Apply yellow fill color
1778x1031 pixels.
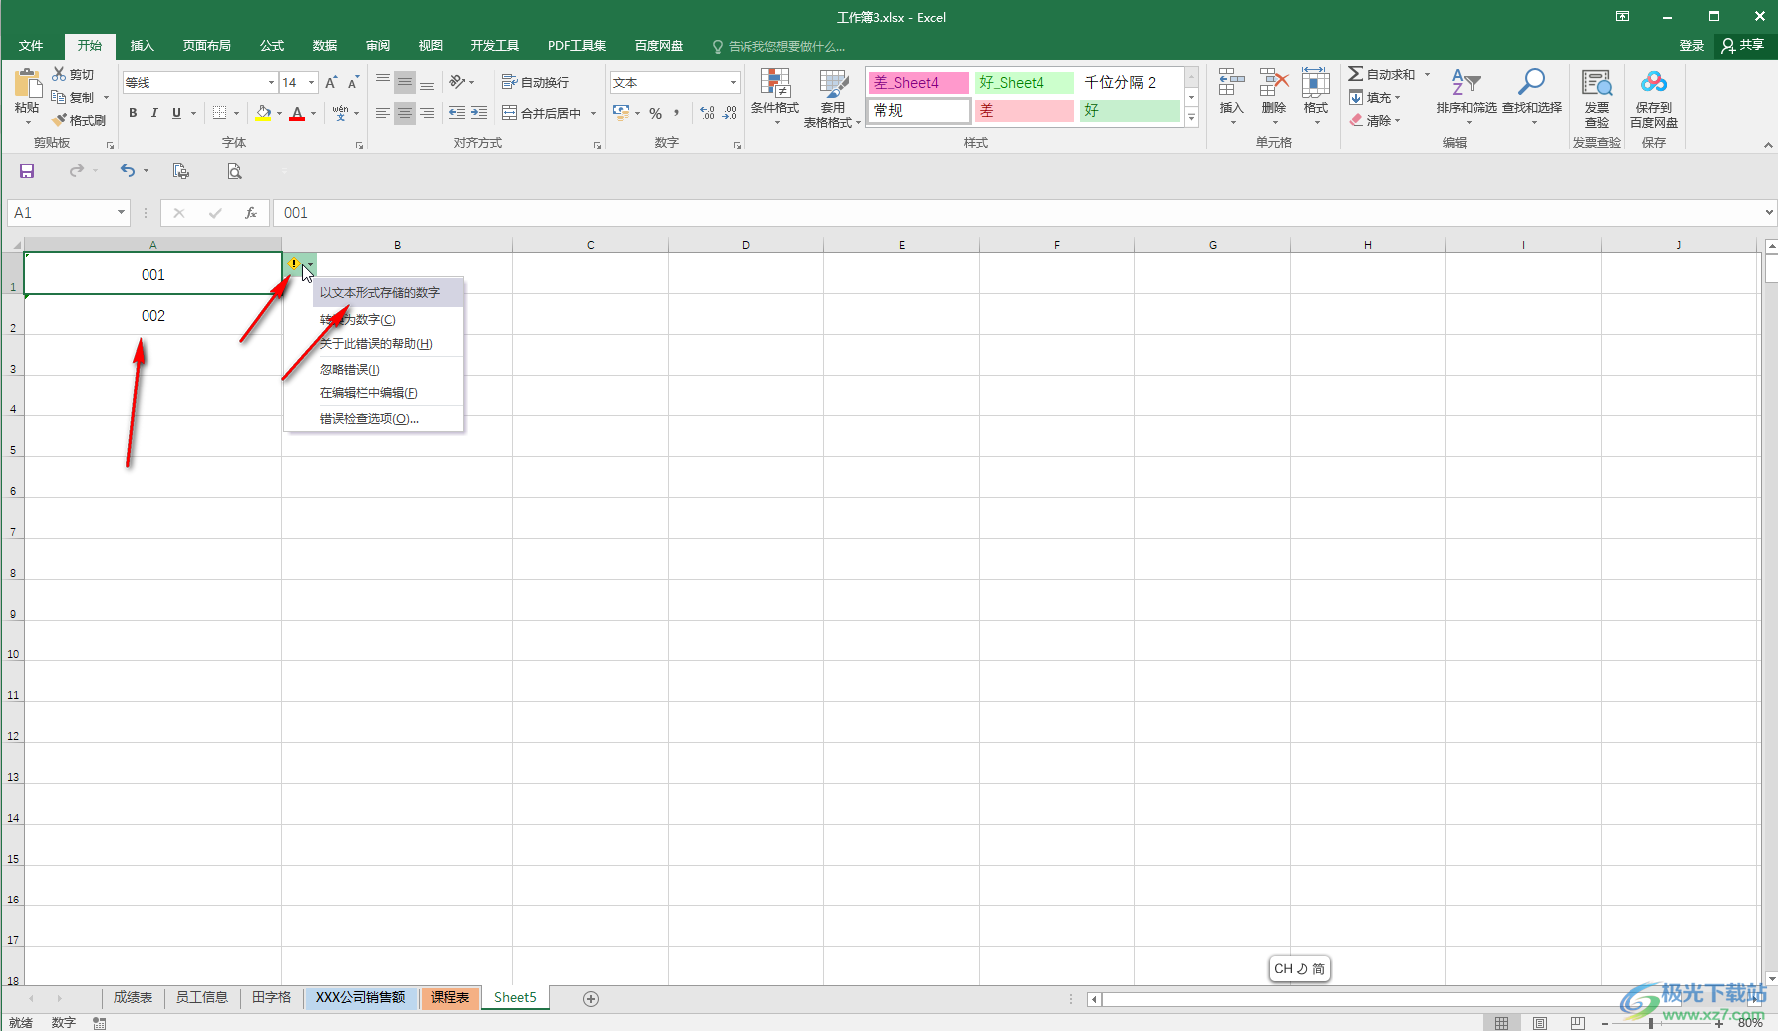pos(263,113)
